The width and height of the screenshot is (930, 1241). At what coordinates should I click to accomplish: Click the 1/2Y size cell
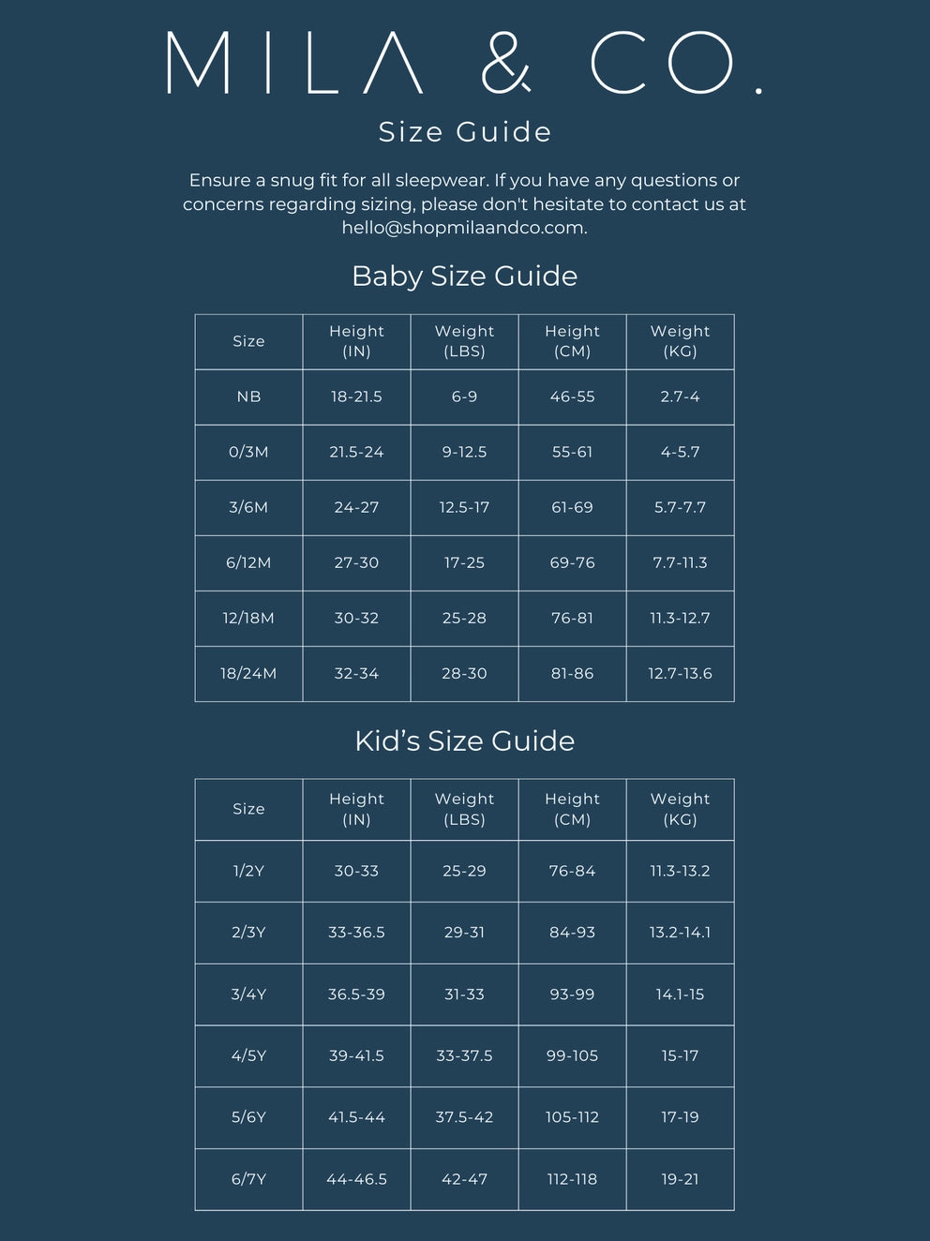[x=248, y=871]
